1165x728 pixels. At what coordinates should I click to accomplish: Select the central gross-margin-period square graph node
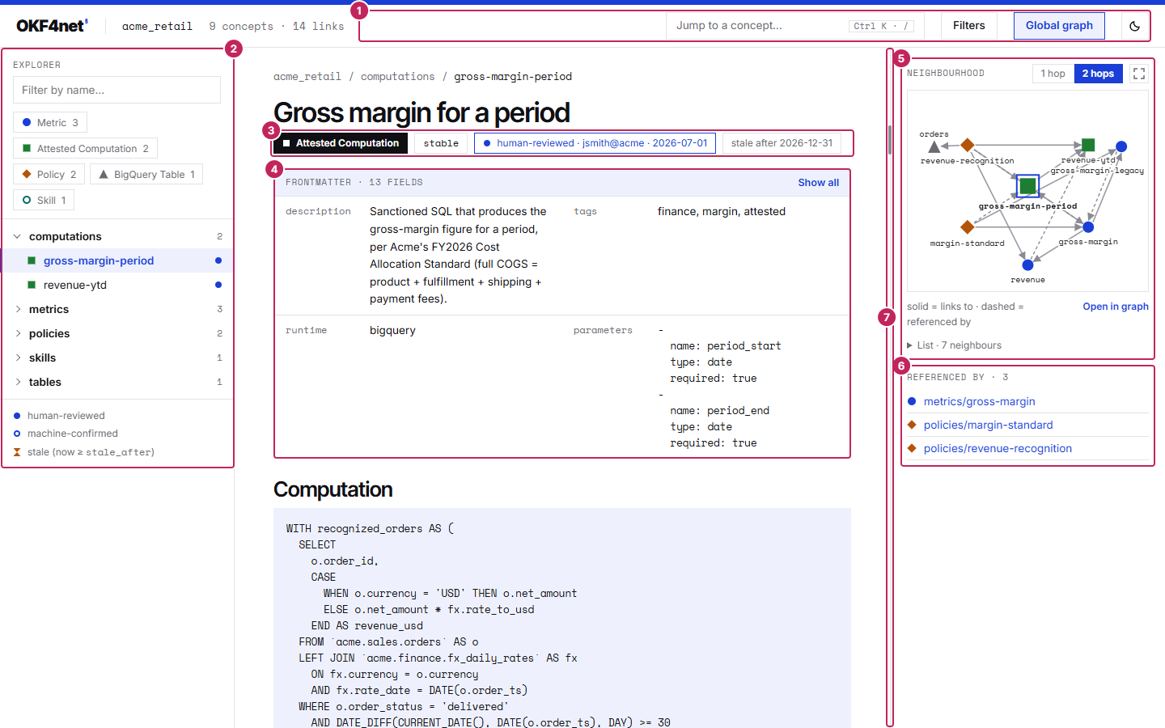(1027, 186)
